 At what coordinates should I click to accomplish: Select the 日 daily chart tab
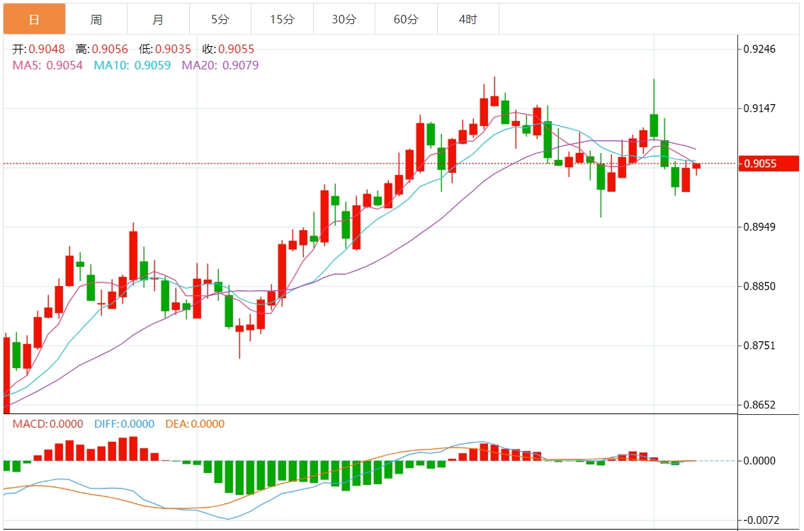[34, 20]
